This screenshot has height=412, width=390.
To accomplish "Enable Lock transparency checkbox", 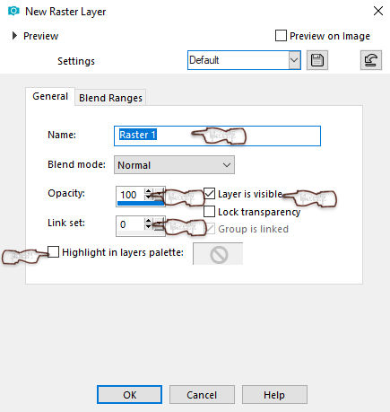I will click(209, 211).
